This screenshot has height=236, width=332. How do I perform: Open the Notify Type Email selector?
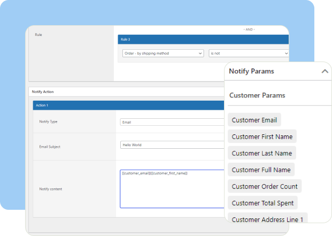tap(172, 122)
